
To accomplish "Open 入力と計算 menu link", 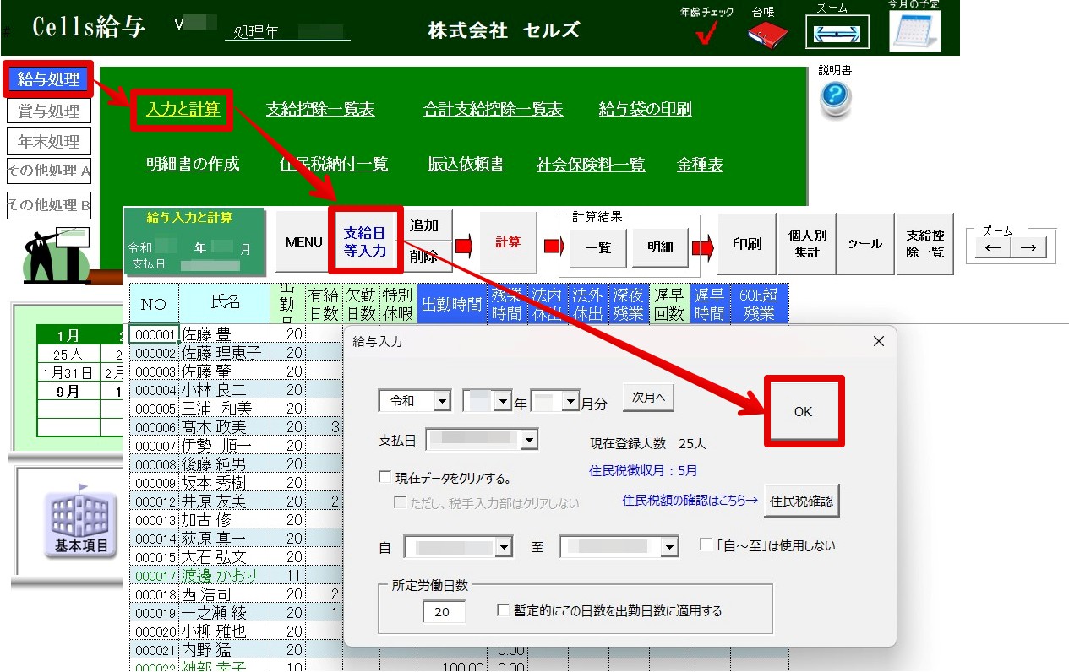I will (x=183, y=109).
